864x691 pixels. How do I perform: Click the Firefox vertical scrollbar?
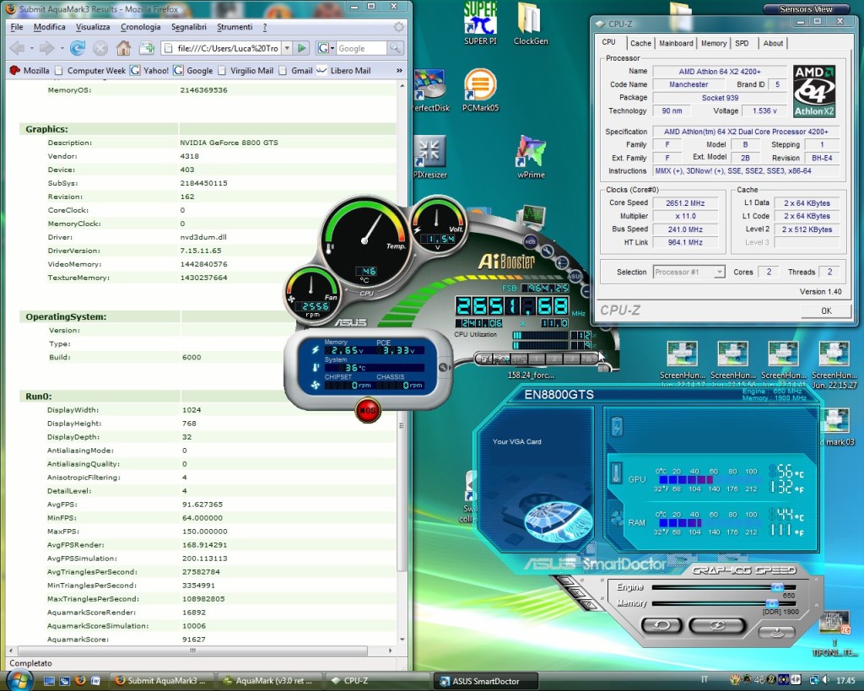coord(402,363)
